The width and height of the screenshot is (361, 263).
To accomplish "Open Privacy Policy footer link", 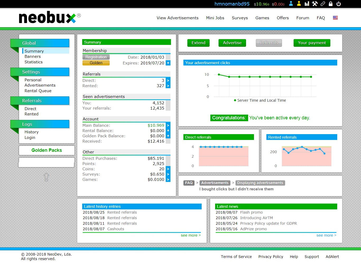I will tap(271, 257).
